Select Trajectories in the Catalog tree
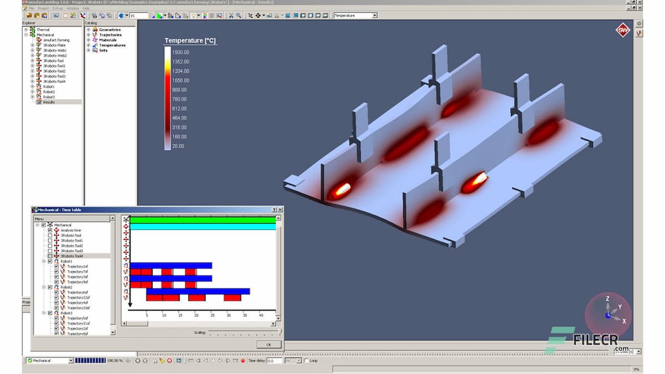The image size is (665, 374). coord(111,34)
